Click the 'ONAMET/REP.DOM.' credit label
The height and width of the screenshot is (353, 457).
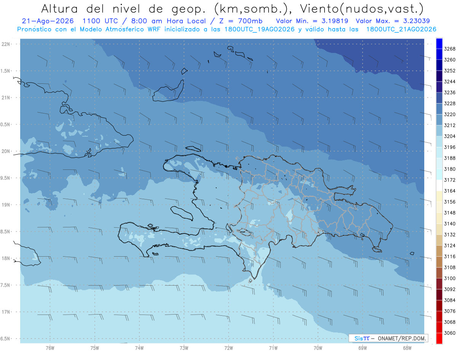pyautogui.click(x=401, y=338)
